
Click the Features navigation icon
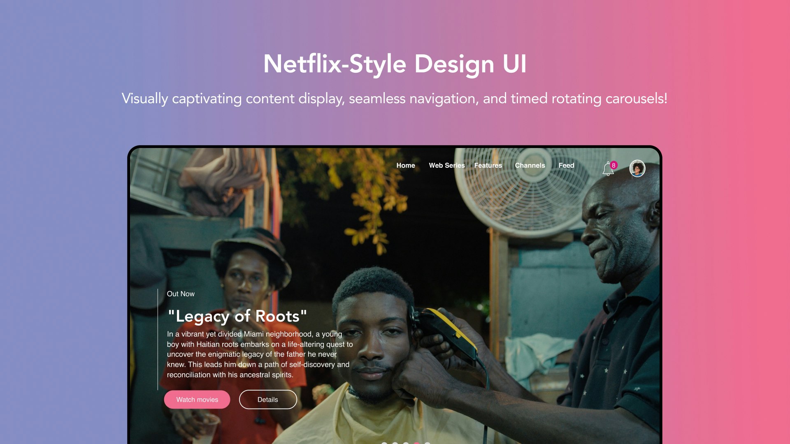coord(488,165)
